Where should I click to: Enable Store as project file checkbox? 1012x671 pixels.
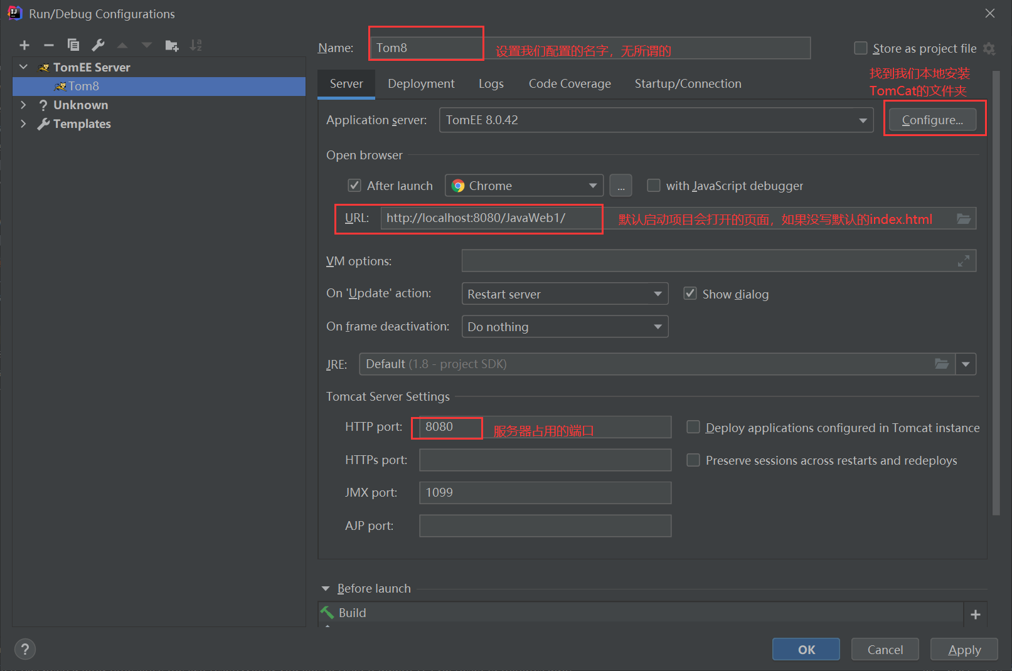pos(861,48)
